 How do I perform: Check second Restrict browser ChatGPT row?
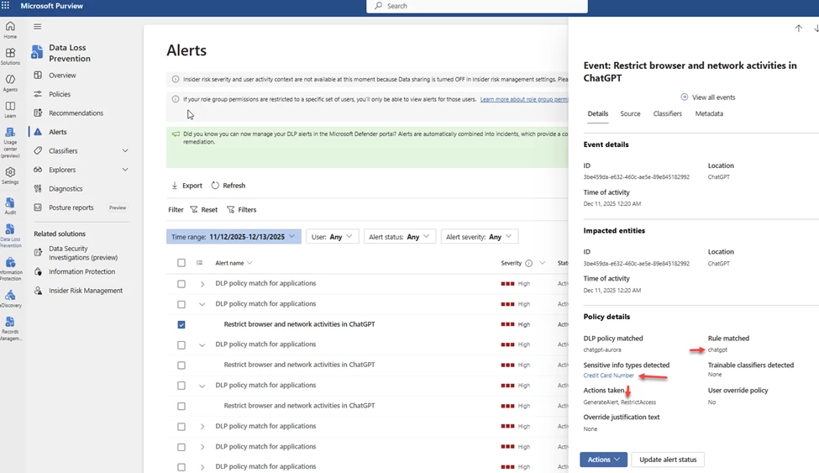(181, 365)
